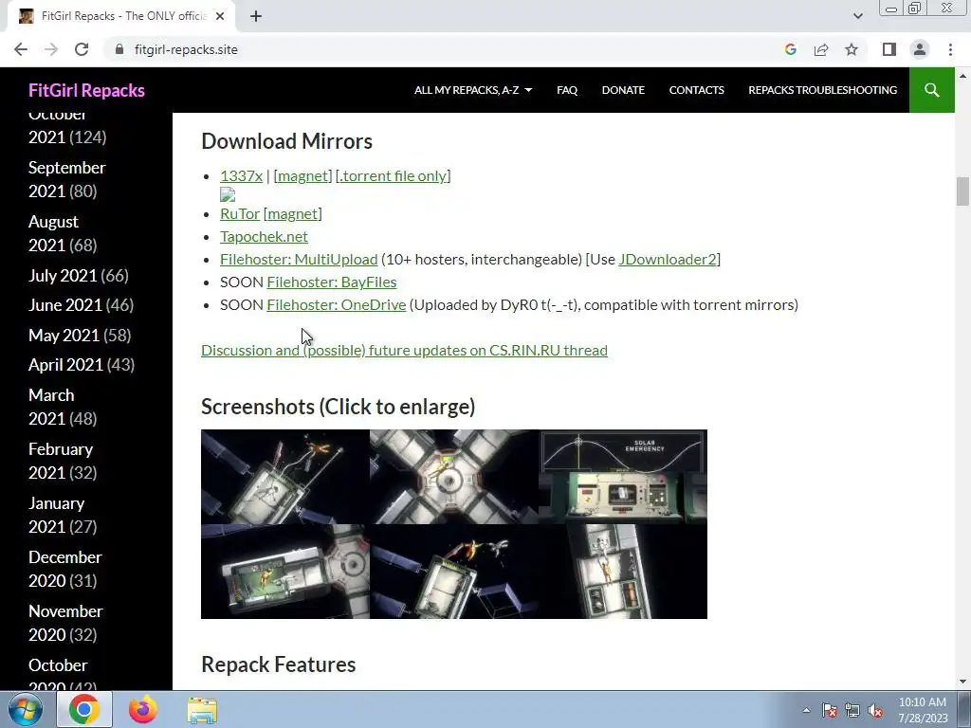
Task: Open REPACKS TROUBLESHOOTING menu item
Action: [822, 90]
